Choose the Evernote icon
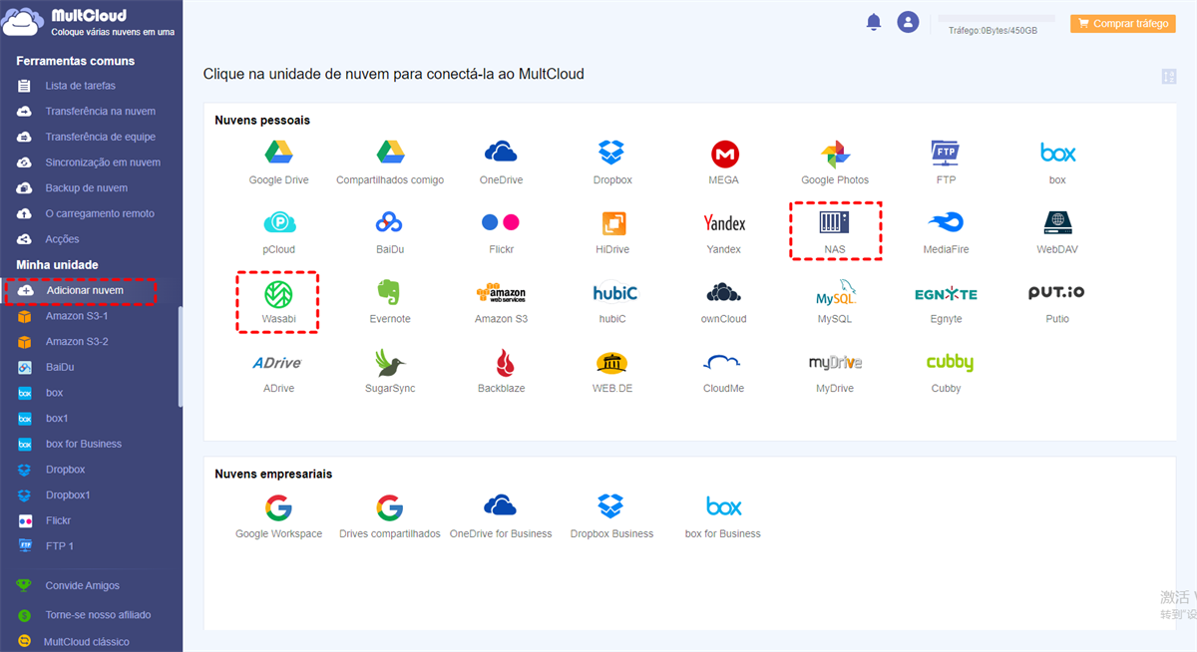Viewport: 1197px width, 652px height. click(x=390, y=292)
